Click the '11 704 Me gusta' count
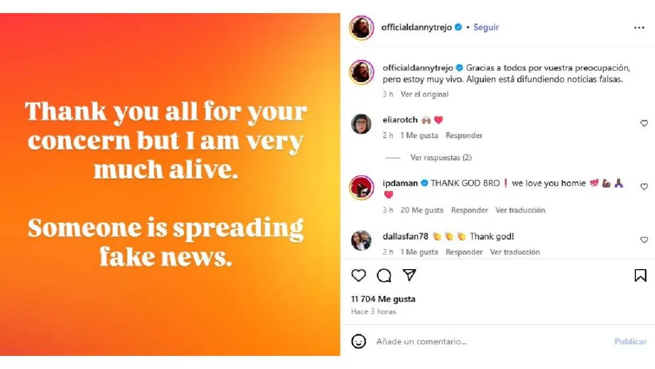655x369 pixels. (384, 299)
